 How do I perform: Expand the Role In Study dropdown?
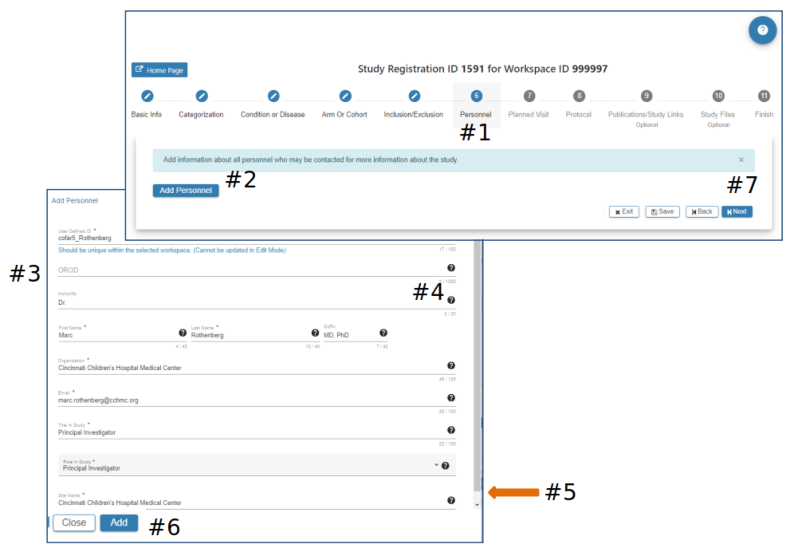[436, 465]
